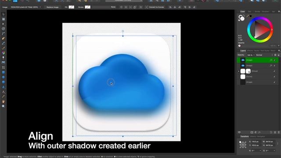Viewport: 281px width, 158px height.
Task: Open the Layers panel options menu
Action: [x=279, y=51]
